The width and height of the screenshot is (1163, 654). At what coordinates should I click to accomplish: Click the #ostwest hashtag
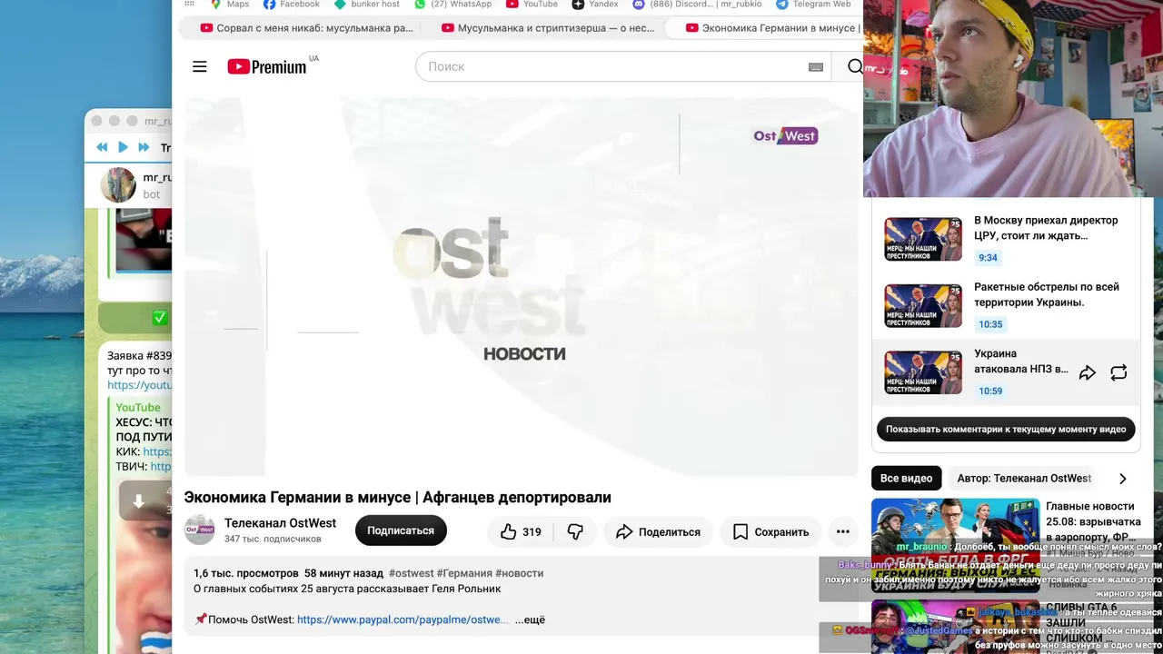[x=411, y=573]
